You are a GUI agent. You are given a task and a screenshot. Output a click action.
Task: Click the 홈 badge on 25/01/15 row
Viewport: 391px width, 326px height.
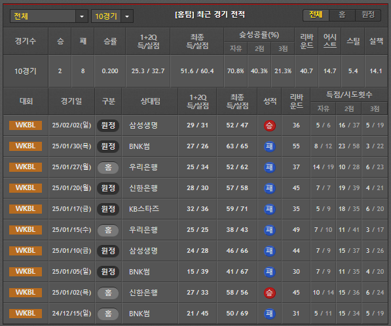(x=108, y=230)
